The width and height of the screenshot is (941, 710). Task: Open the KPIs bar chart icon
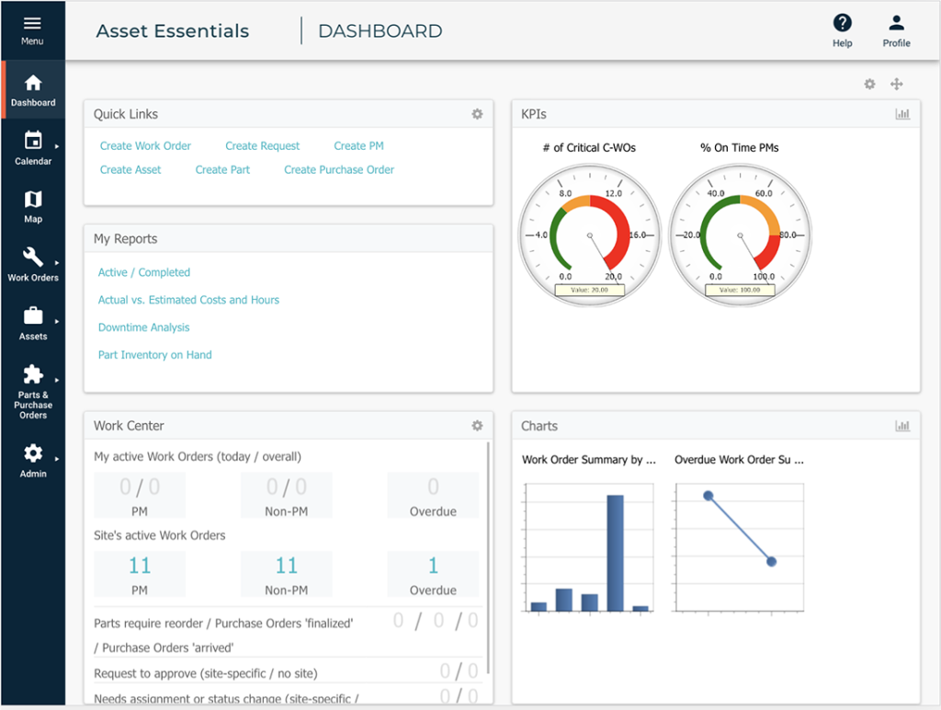[x=902, y=114]
